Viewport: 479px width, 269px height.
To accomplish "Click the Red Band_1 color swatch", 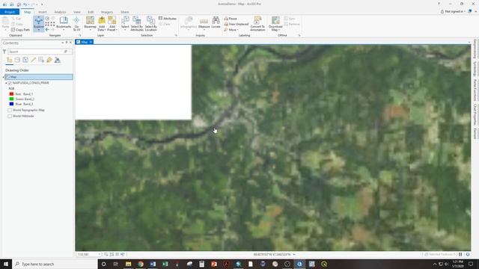I will point(12,94).
